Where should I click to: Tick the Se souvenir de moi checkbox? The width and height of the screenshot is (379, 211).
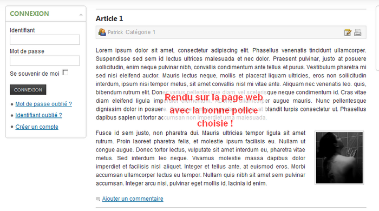point(66,72)
